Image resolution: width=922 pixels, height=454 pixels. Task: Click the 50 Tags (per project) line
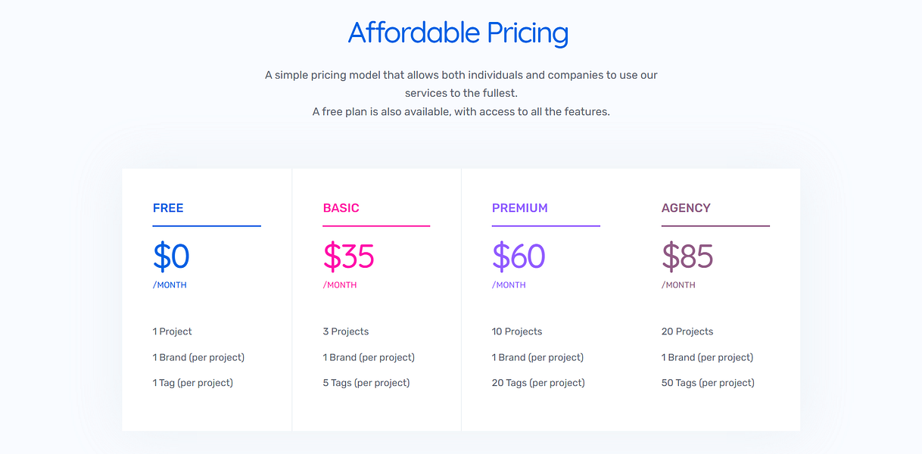(708, 383)
